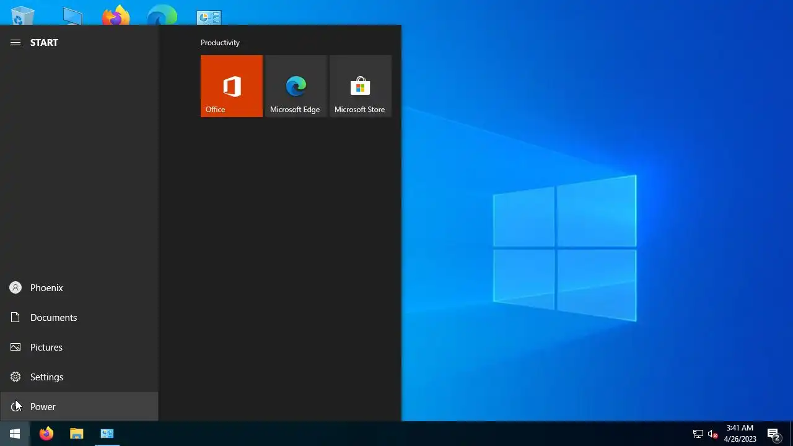Open the muted volume tray icon
The height and width of the screenshot is (446, 793).
pyautogui.click(x=712, y=434)
